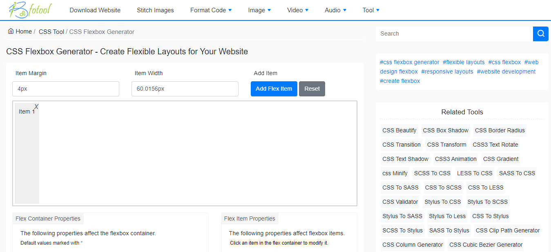Image resolution: width=551 pixels, height=252 pixels.
Task: Remove Item 1 using its X icon
Action: 36,107
